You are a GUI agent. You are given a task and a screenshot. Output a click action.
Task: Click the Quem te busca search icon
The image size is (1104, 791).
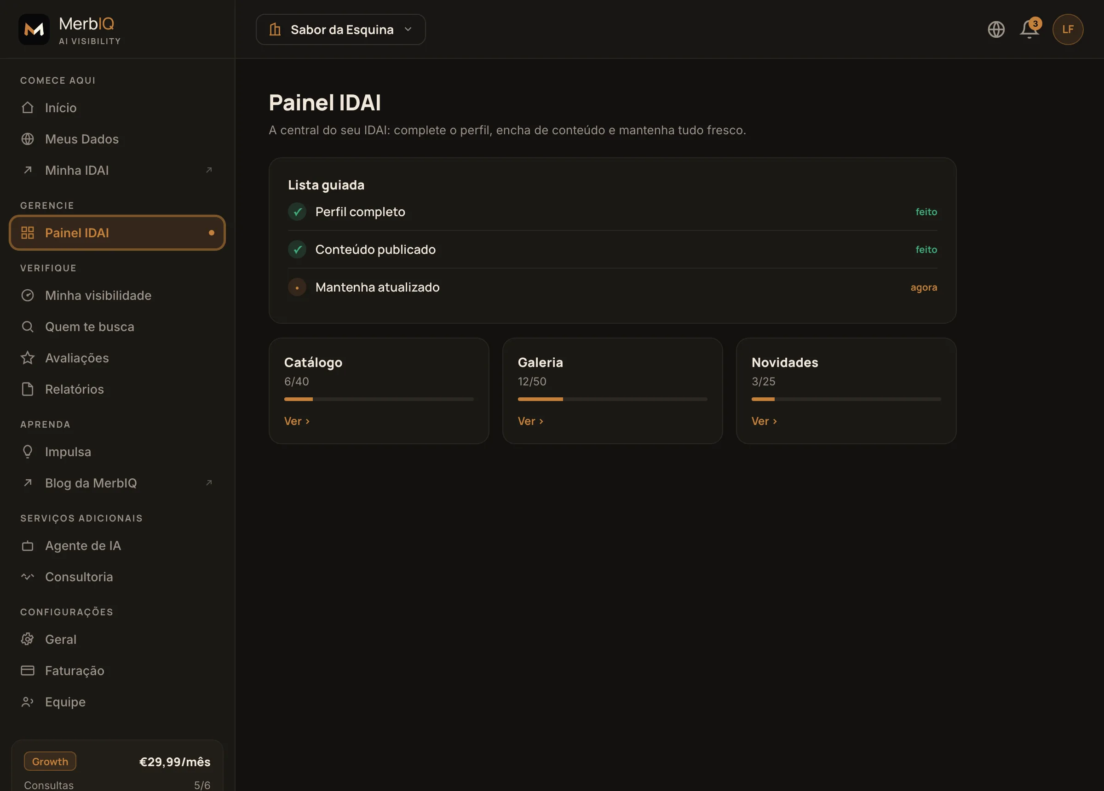(28, 327)
